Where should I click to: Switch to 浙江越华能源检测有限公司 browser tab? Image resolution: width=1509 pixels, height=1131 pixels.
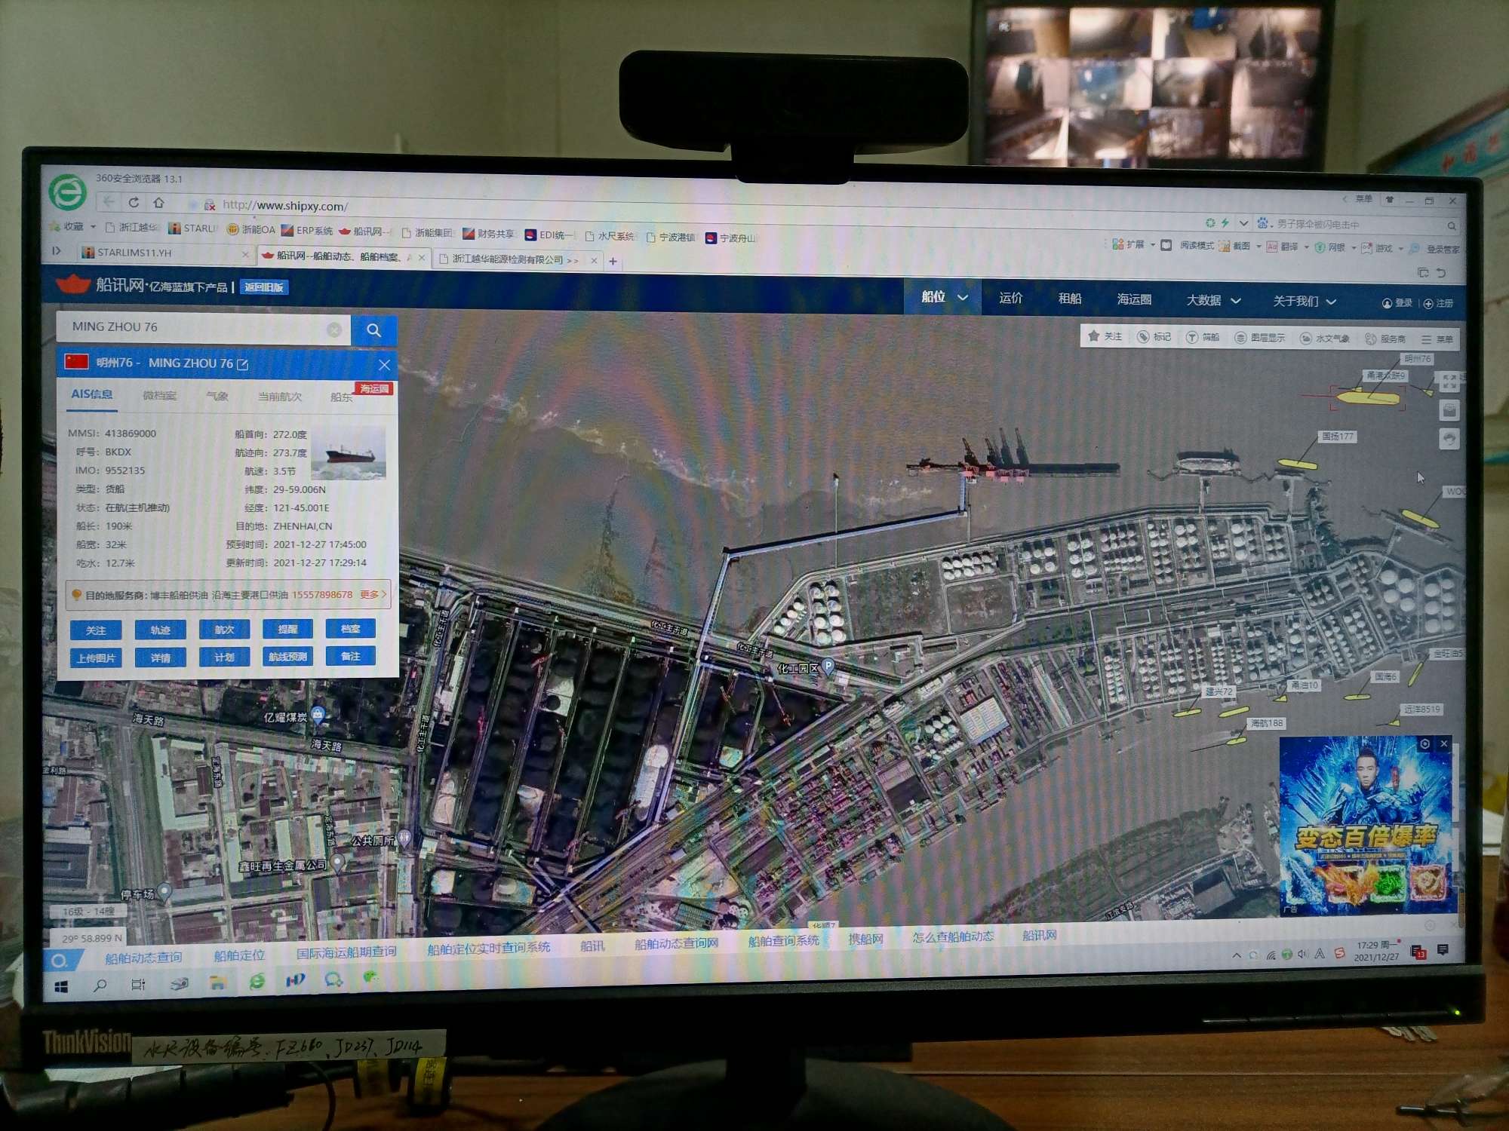click(x=518, y=259)
